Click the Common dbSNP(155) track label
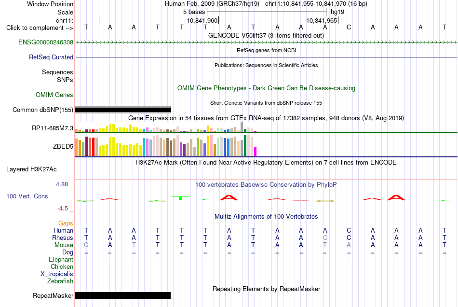The width and height of the screenshot is (458, 307). click(x=43, y=110)
